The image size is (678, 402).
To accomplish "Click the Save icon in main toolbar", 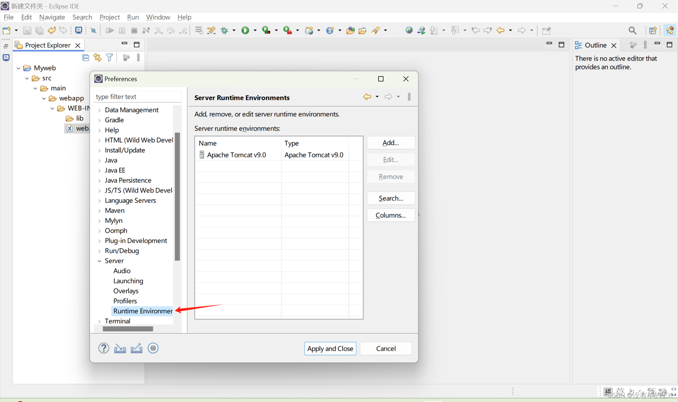I will pos(27,31).
